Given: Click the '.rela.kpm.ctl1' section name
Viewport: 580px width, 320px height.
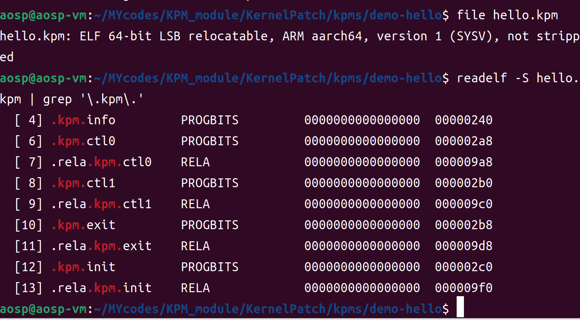Looking at the screenshot, I should (x=102, y=204).
